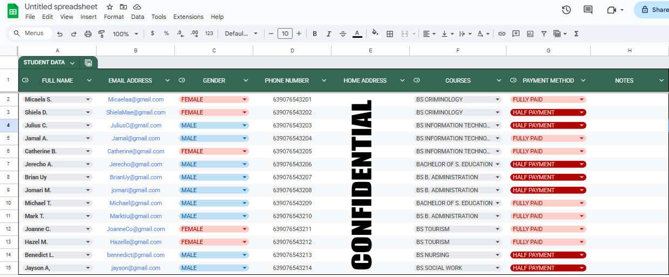Open the comments panel icon
Screen dimensions: 669x277
pyautogui.click(x=588, y=10)
